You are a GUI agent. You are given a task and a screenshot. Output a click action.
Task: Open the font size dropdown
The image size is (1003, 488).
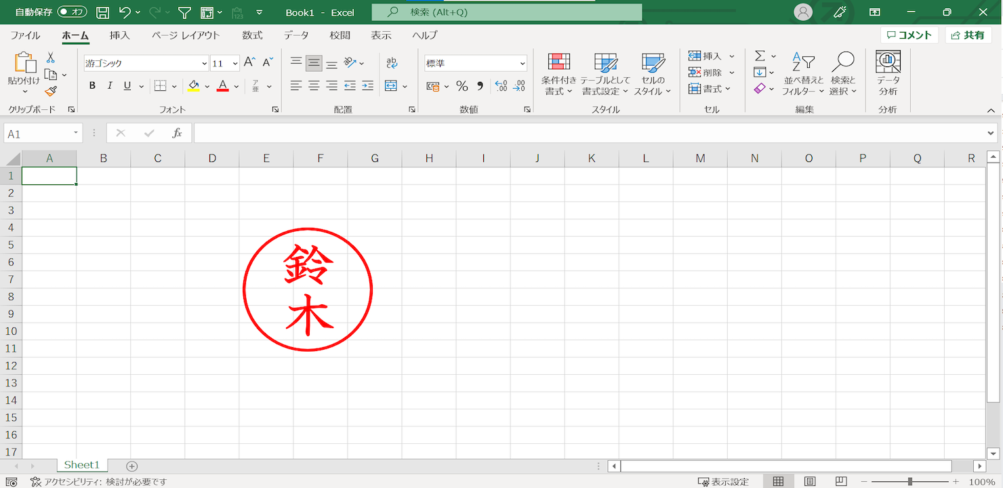coord(235,62)
